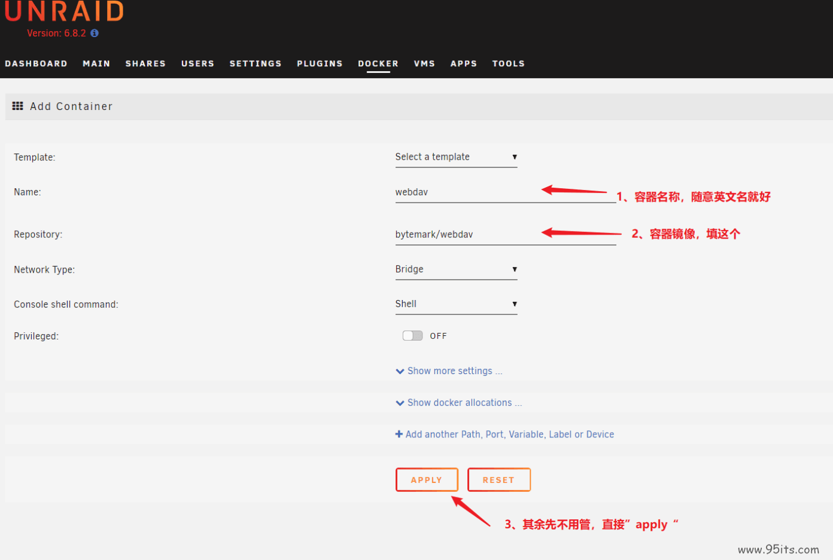Select the Docker tab

tap(378, 63)
